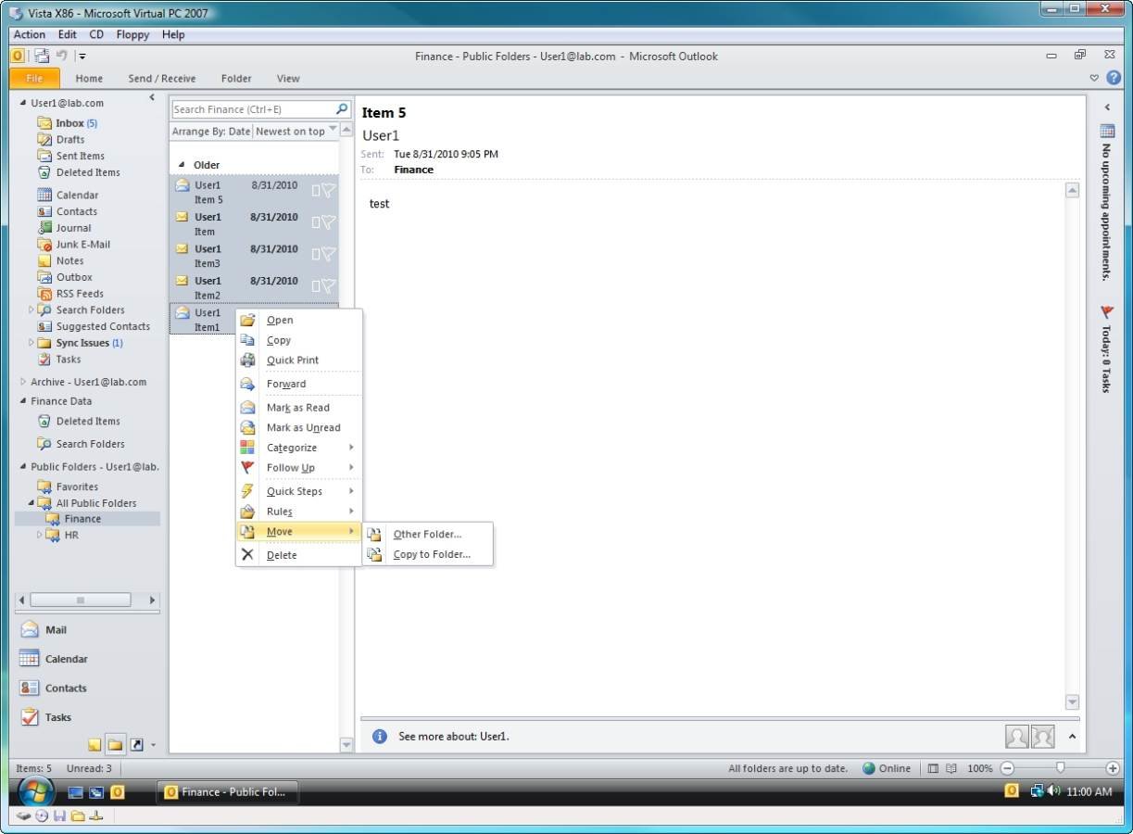The image size is (1133, 834).
Task: Click the Delete X icon in context menu
Action: [247, 554]
